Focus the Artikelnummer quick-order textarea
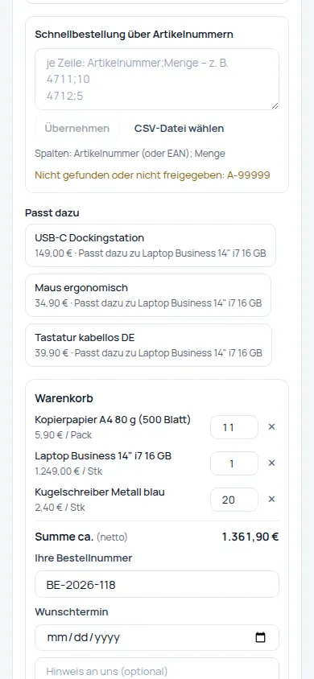 pos(157,80)
